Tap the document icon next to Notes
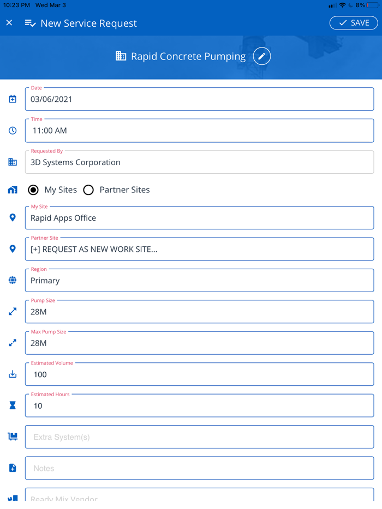 (x=12, y=468)
